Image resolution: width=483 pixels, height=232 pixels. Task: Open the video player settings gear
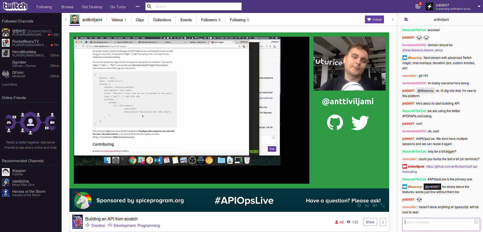[x=359, y=205]
